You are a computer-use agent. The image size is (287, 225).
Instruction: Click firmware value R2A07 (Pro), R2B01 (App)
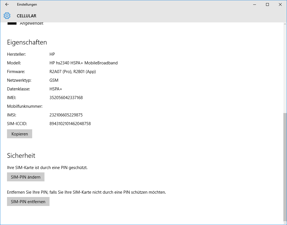click(x=73, y=72)
